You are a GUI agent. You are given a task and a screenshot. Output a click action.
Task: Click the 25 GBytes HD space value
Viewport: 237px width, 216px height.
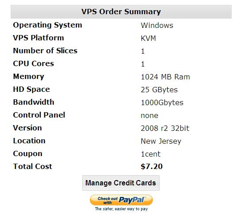coord(159,90)
